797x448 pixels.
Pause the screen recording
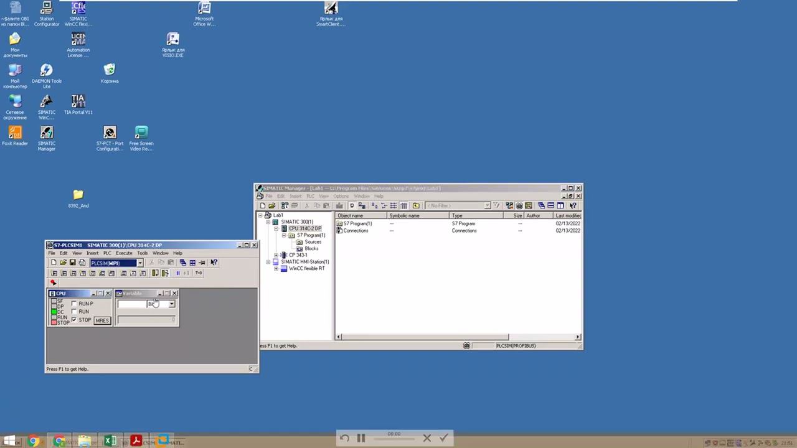(x=361, y=438)
